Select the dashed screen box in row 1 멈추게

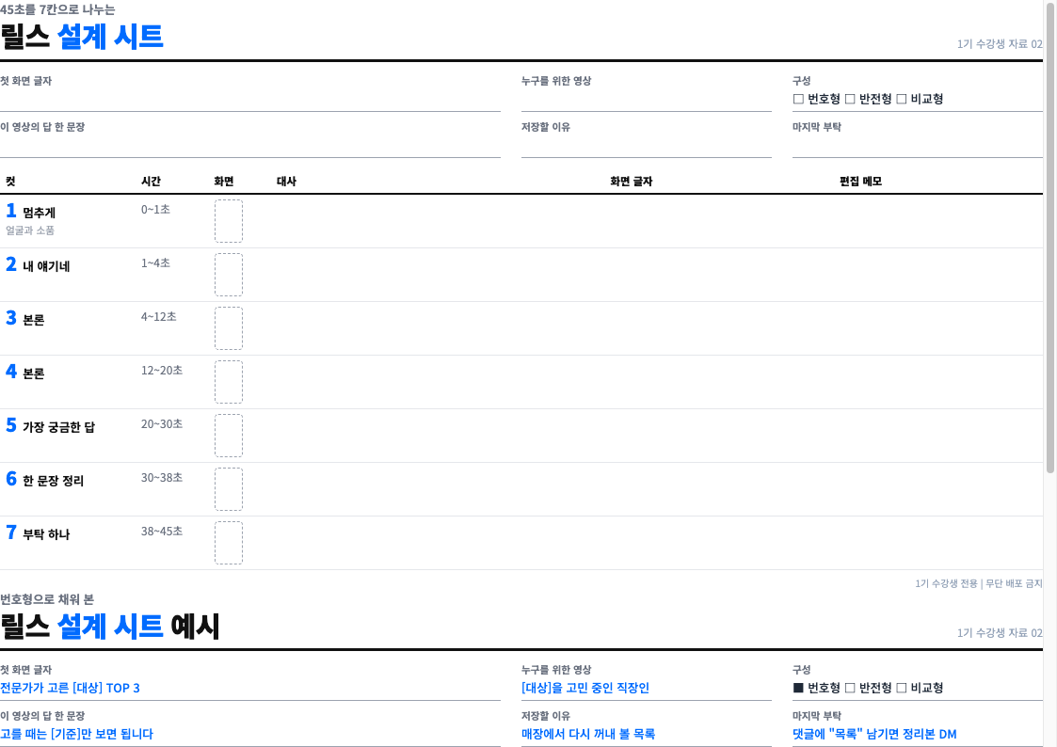pyautogui.click(x=229, y=221)
